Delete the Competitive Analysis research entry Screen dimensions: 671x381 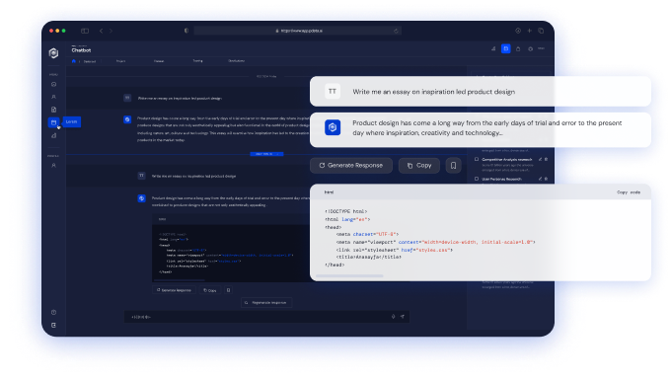click(546, 159)
